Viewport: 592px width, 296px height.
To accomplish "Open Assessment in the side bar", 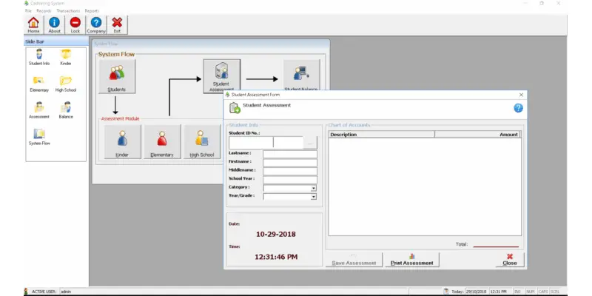I will pyautogui.click(x=39, y=110).
